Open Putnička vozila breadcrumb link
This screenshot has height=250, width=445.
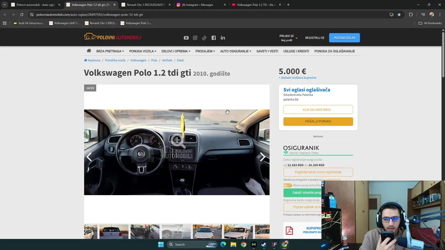[x=115, y=60]
